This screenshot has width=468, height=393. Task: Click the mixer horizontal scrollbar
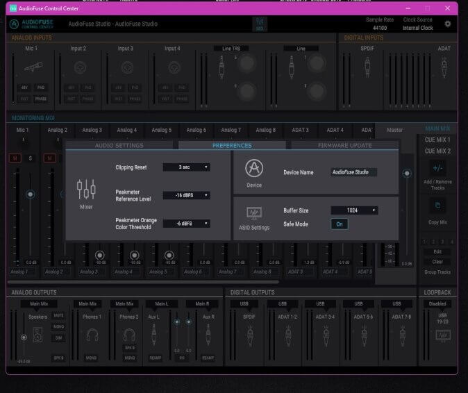[143, 282]
